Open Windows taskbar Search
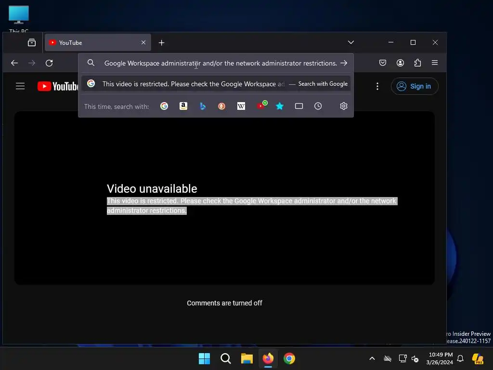Viewport: 493px width, 370px height. click(x=226, y=358)
